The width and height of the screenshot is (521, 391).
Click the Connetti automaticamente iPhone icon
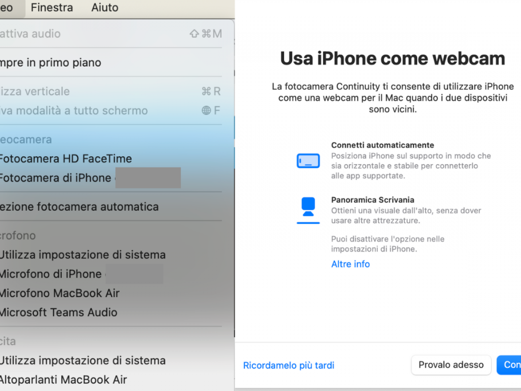coord(308,161)
